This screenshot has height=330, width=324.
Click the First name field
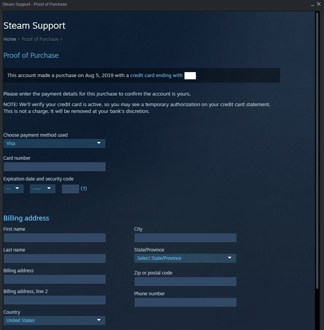(54, 237)
